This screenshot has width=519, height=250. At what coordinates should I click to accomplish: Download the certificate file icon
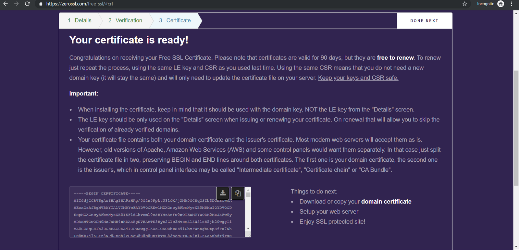223,193
